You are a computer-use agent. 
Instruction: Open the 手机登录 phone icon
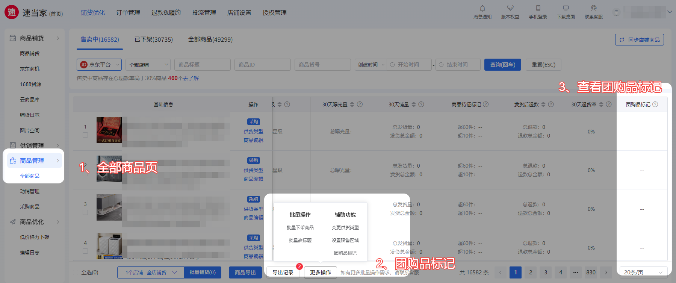pyautogui.click(x=538, y=8)
